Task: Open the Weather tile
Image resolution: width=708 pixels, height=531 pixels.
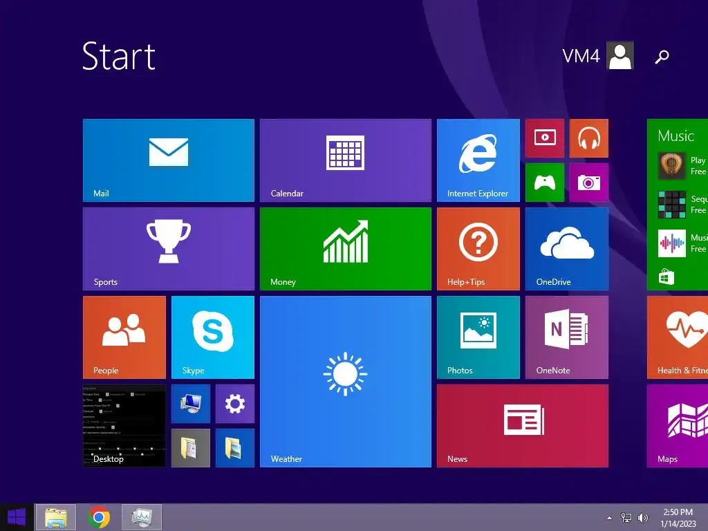Action: pos(346,382)
